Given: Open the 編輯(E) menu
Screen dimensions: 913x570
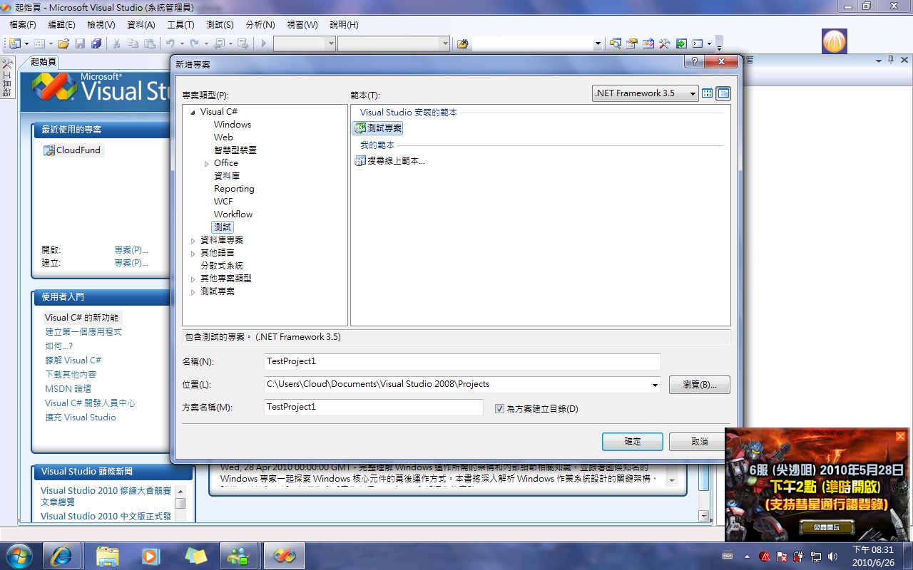Looking at the screenshot, I should (x=62, y=25).
